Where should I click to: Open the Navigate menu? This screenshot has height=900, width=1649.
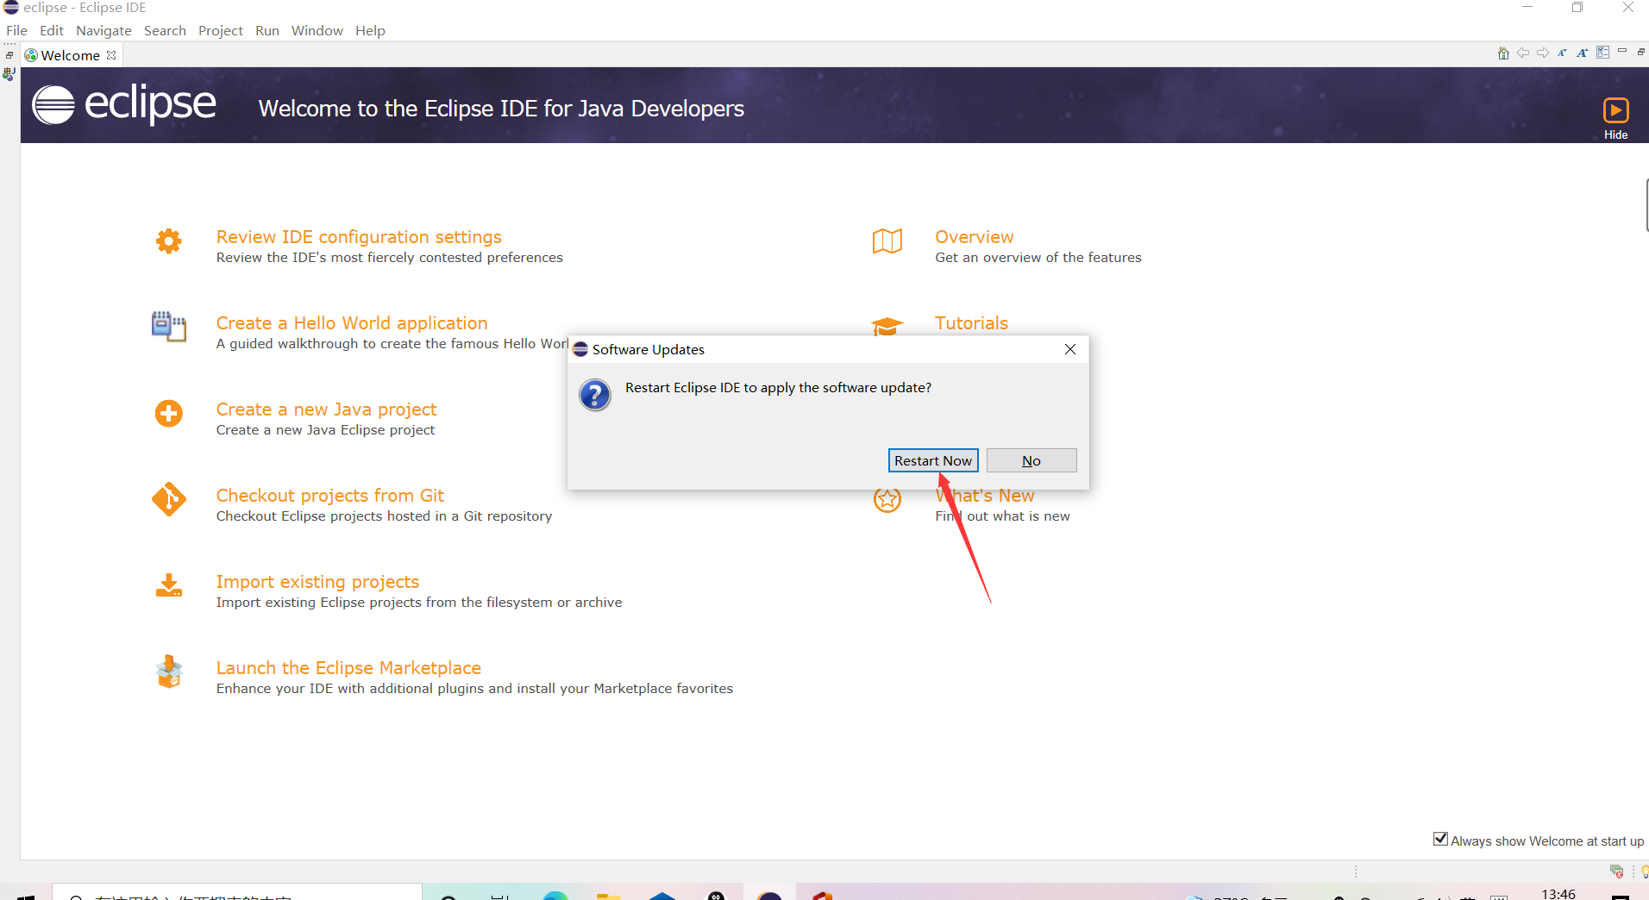tap(103, 30)
